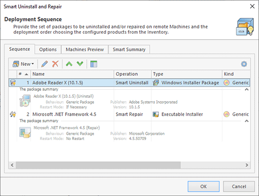The image size is (259, 196).
Task: Close the Smart Uninstall and Repair dialog
Action: (252, 6)
